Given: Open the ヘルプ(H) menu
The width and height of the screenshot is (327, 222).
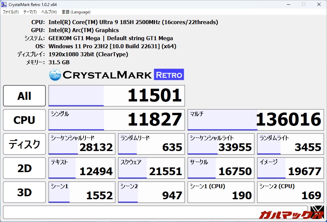Looking at the screenshot, I should 49,12.
